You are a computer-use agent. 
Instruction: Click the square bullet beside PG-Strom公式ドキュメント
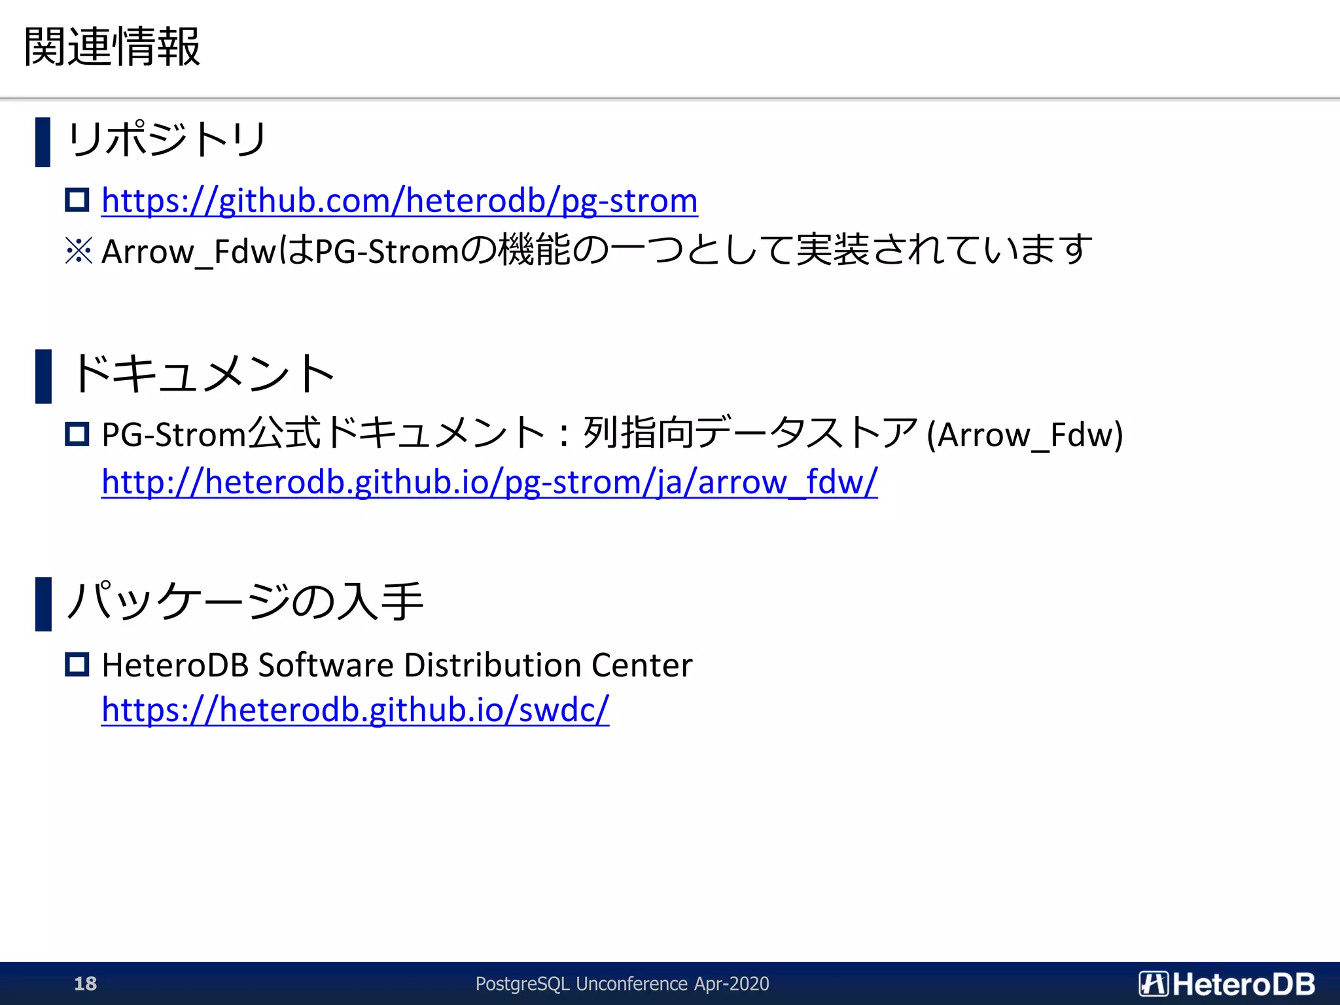[x=77, y=434]
